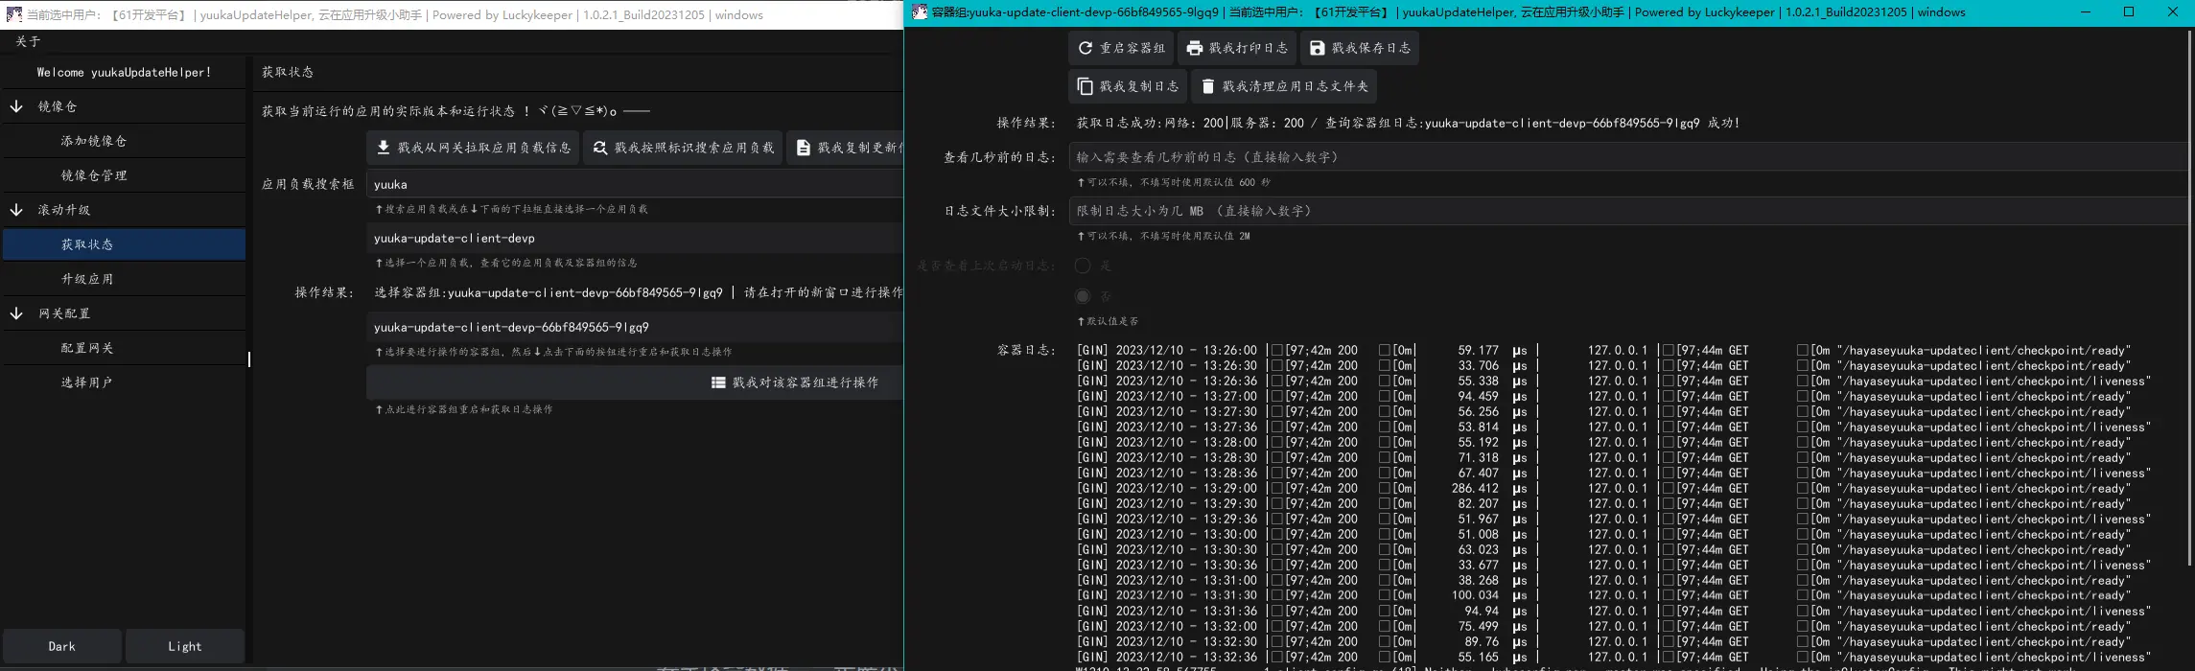Click the trash icon to clear log folder

[x=1208, y=86]
